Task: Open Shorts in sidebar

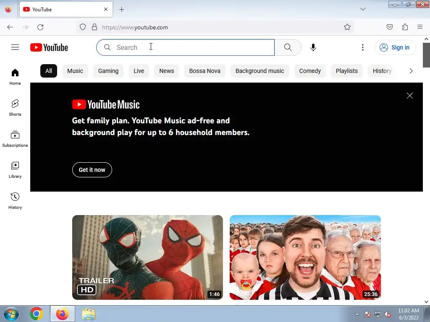Action: coord(15,108)
